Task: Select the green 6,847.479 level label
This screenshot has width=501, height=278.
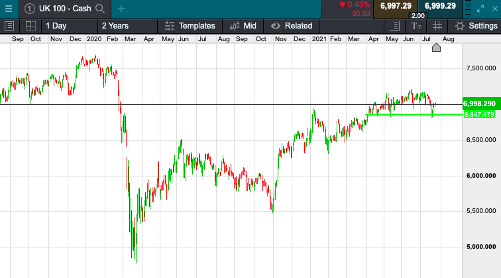Action: pyautogui.click(x=479, y=115)
